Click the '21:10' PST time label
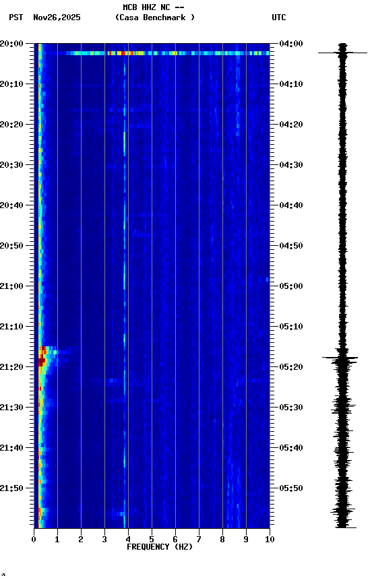The height and width of the screenshot is (582, 372). pos(11,327)
